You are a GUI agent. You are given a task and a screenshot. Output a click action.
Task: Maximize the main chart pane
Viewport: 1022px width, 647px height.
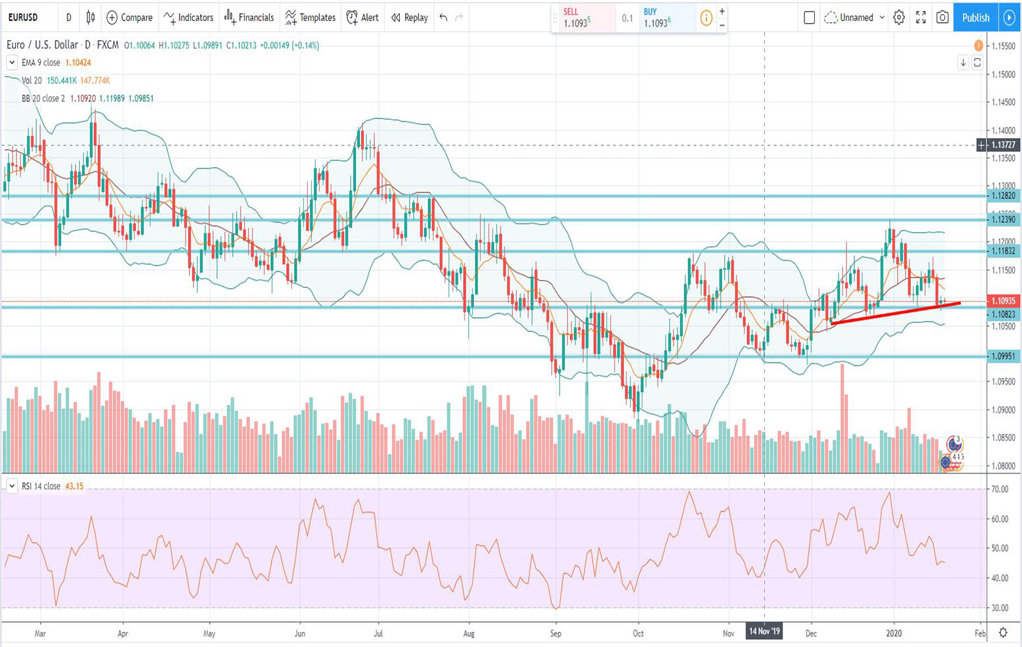977,62
